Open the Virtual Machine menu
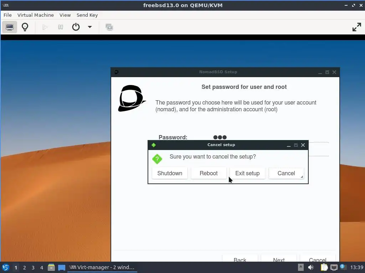 pyautogui.click(x=35, y=15)
